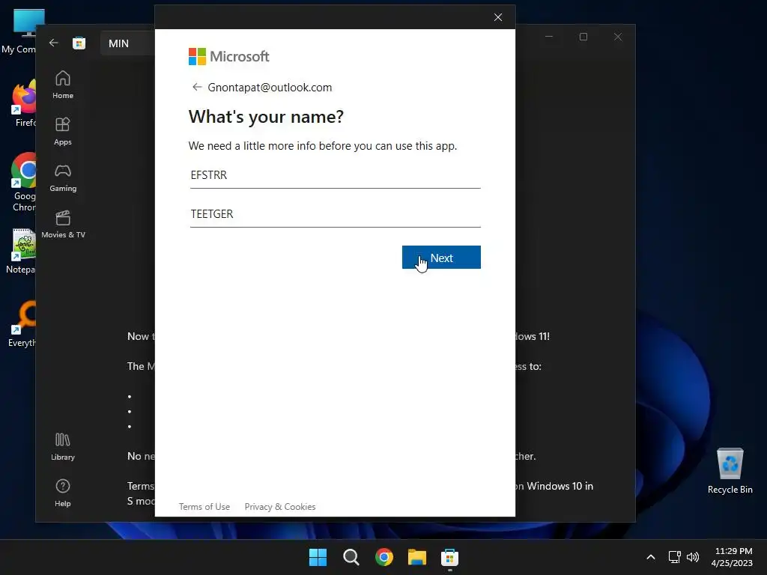Edit the last name field containing TEETGER
The image size is (767, 575).
(x=336, y=214)
